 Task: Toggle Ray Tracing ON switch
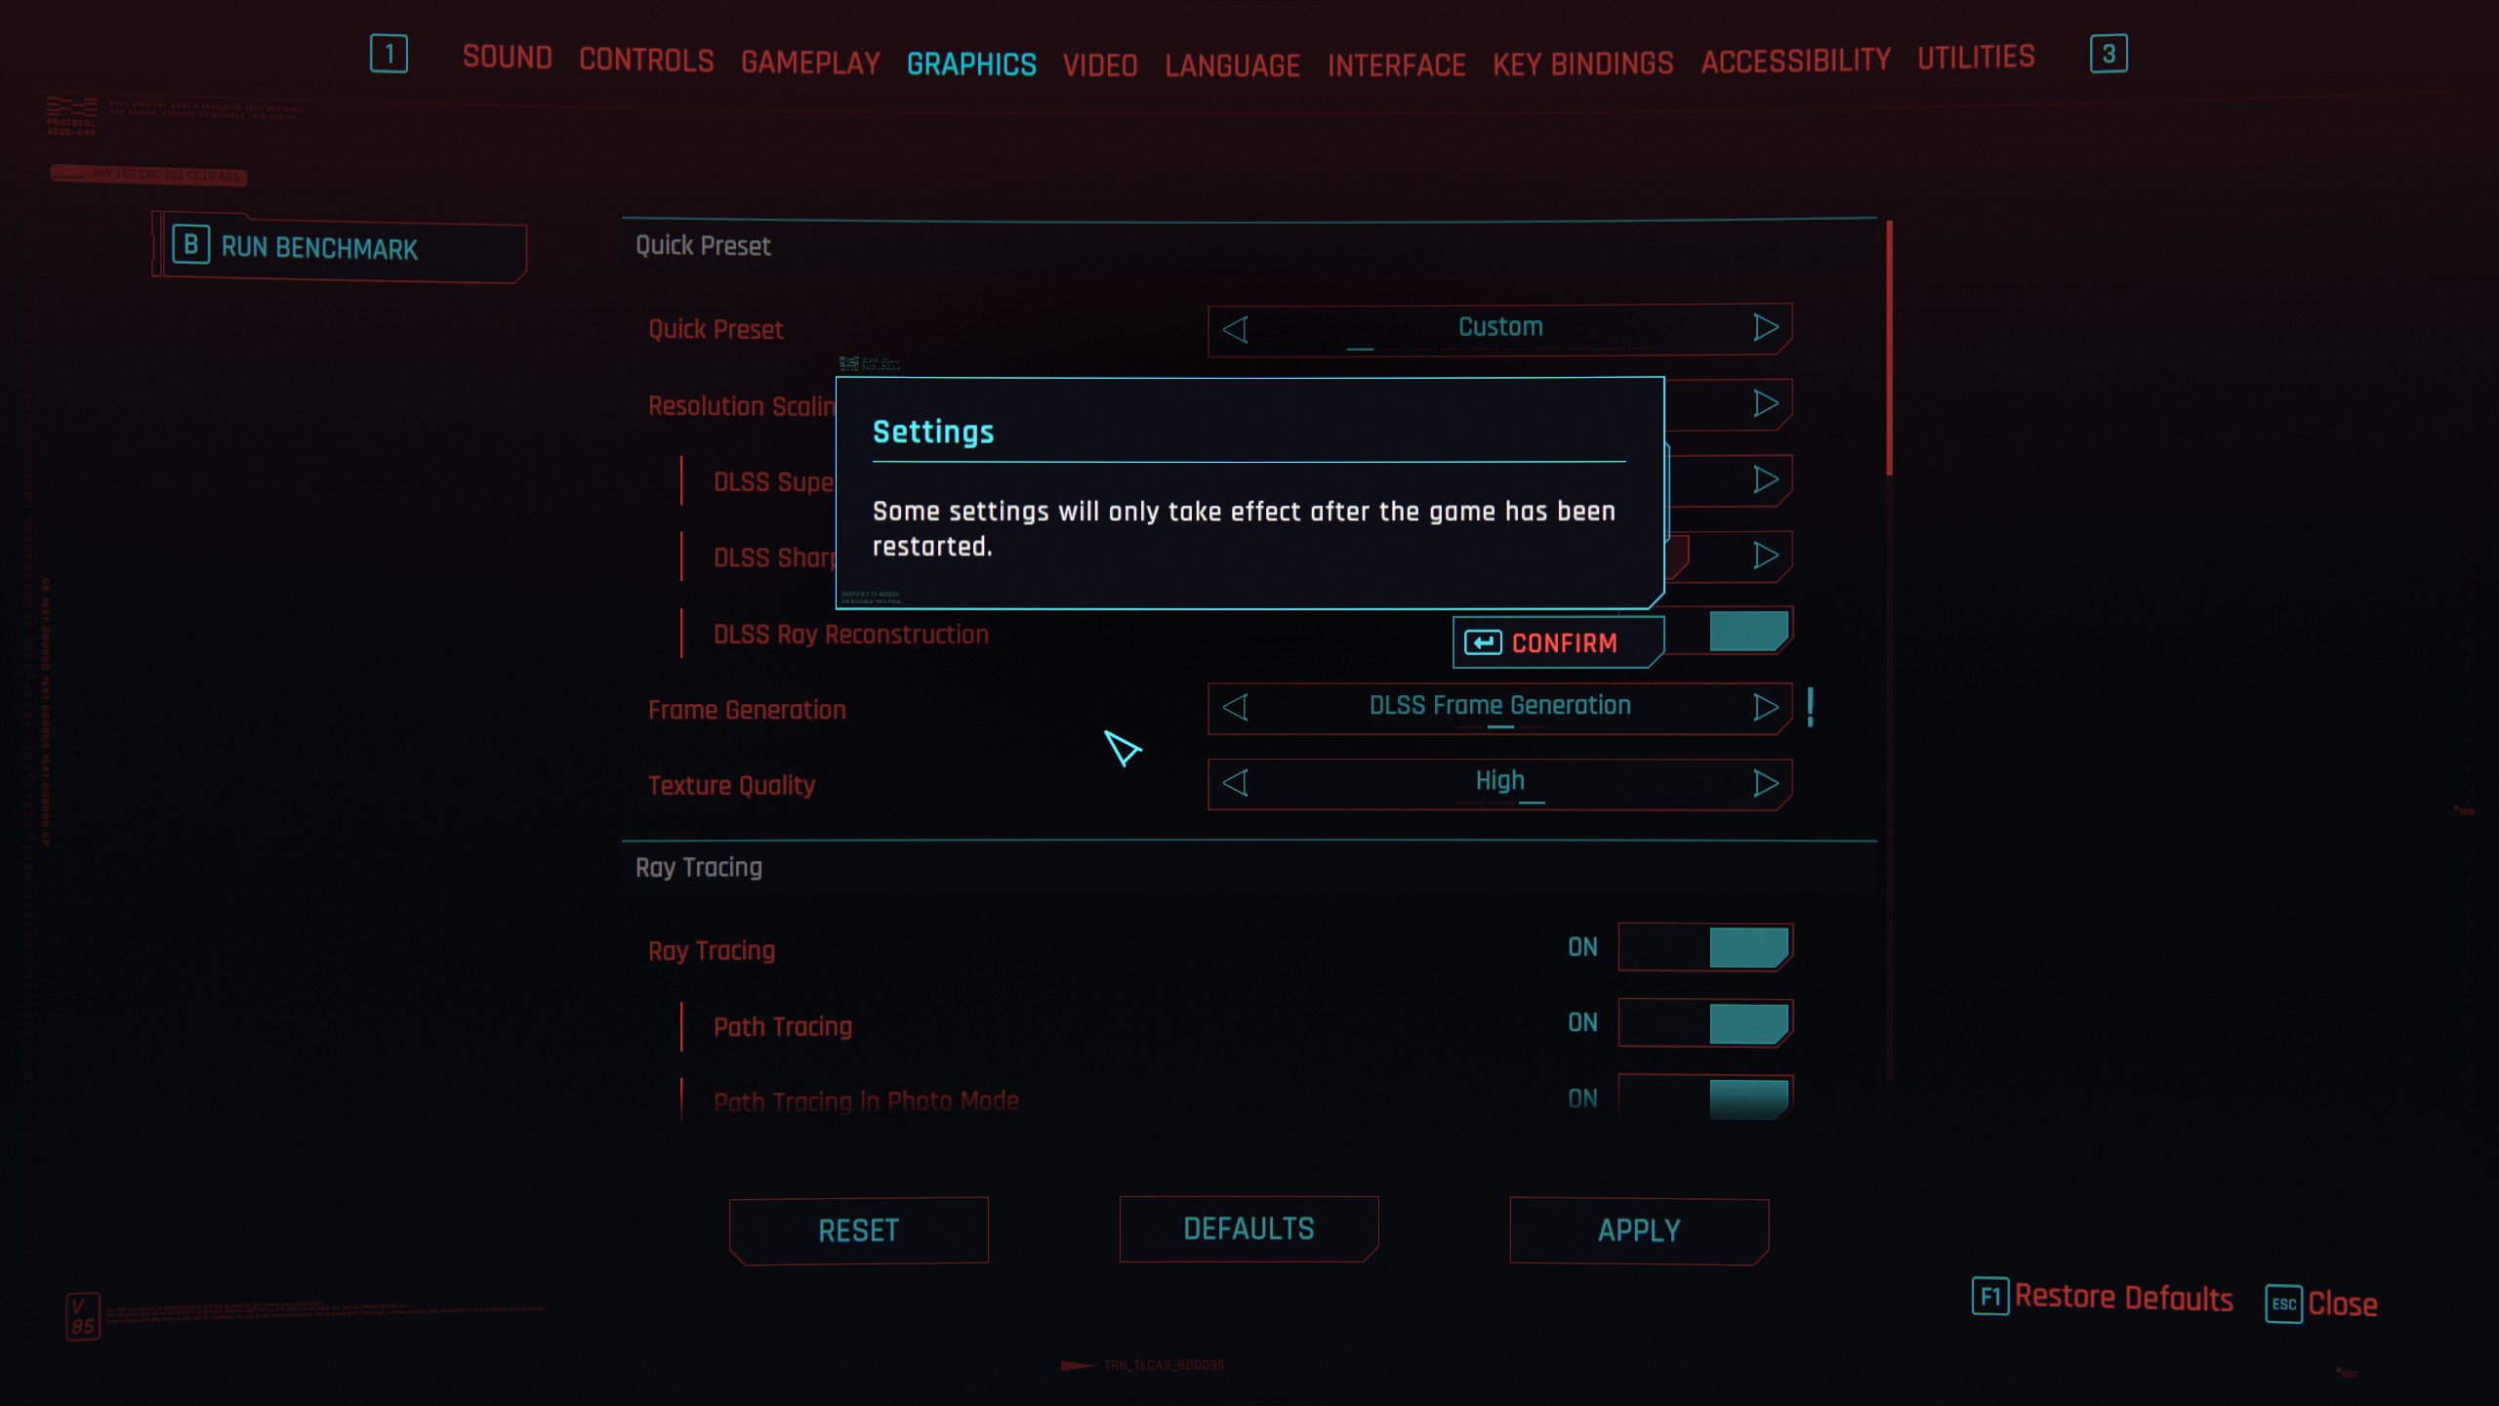click(x=1704, y=948)
